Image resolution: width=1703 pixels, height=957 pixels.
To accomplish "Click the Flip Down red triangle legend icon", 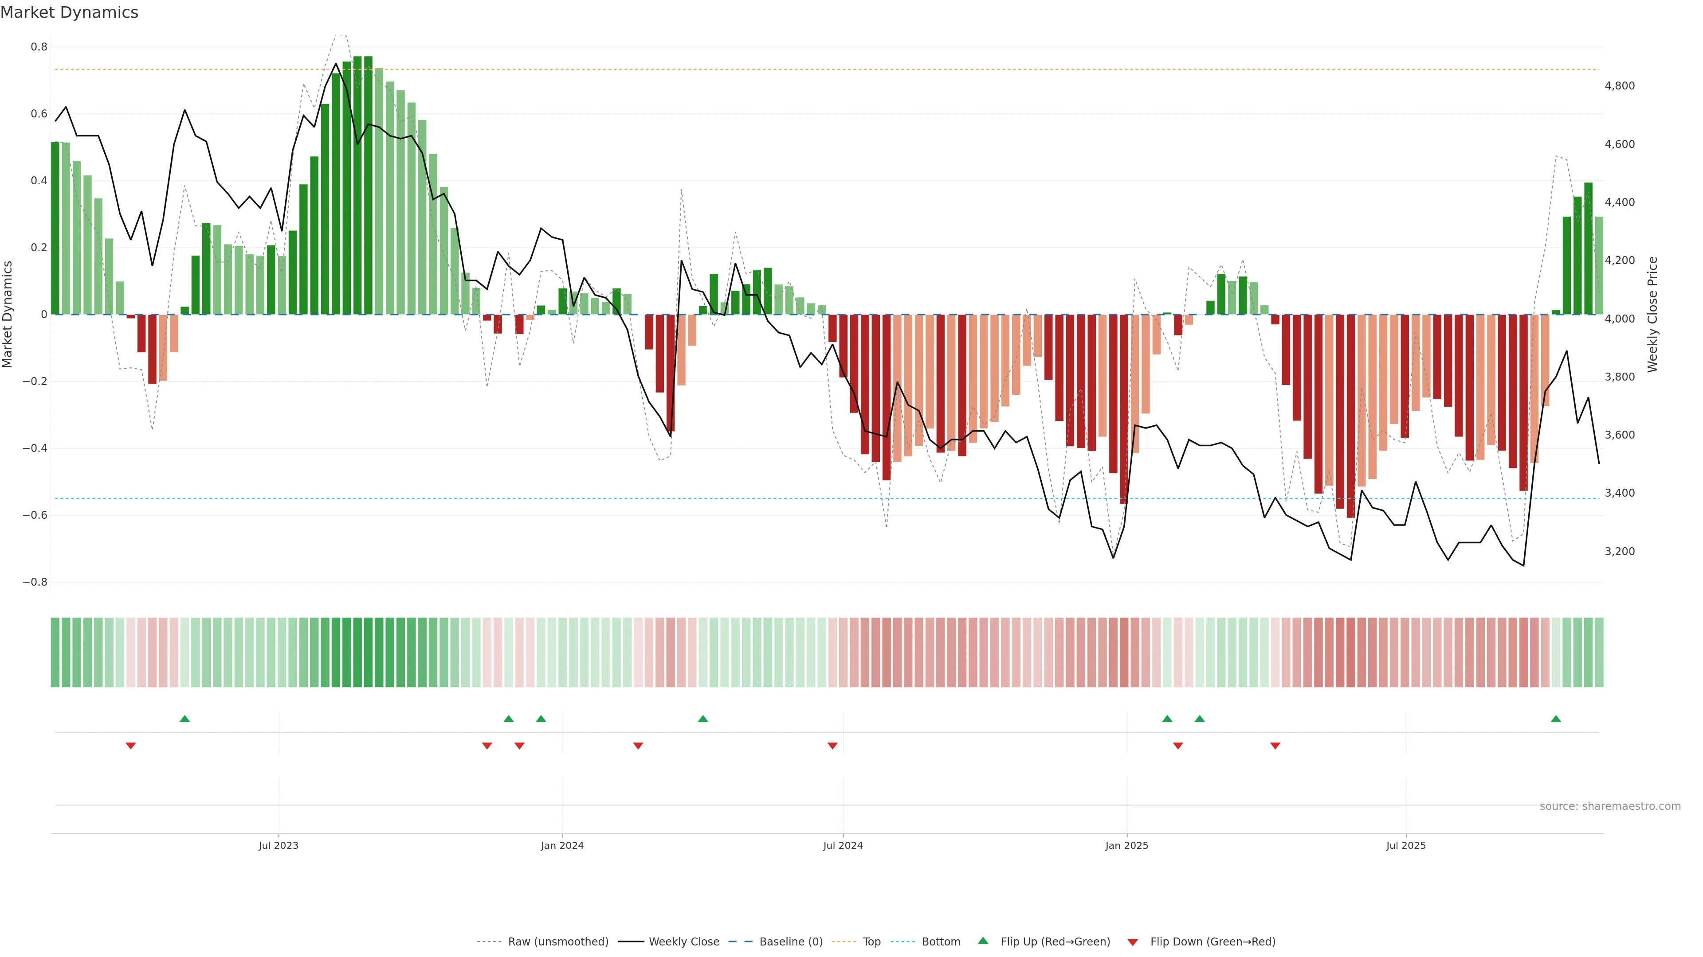I will click(1133, 942).
